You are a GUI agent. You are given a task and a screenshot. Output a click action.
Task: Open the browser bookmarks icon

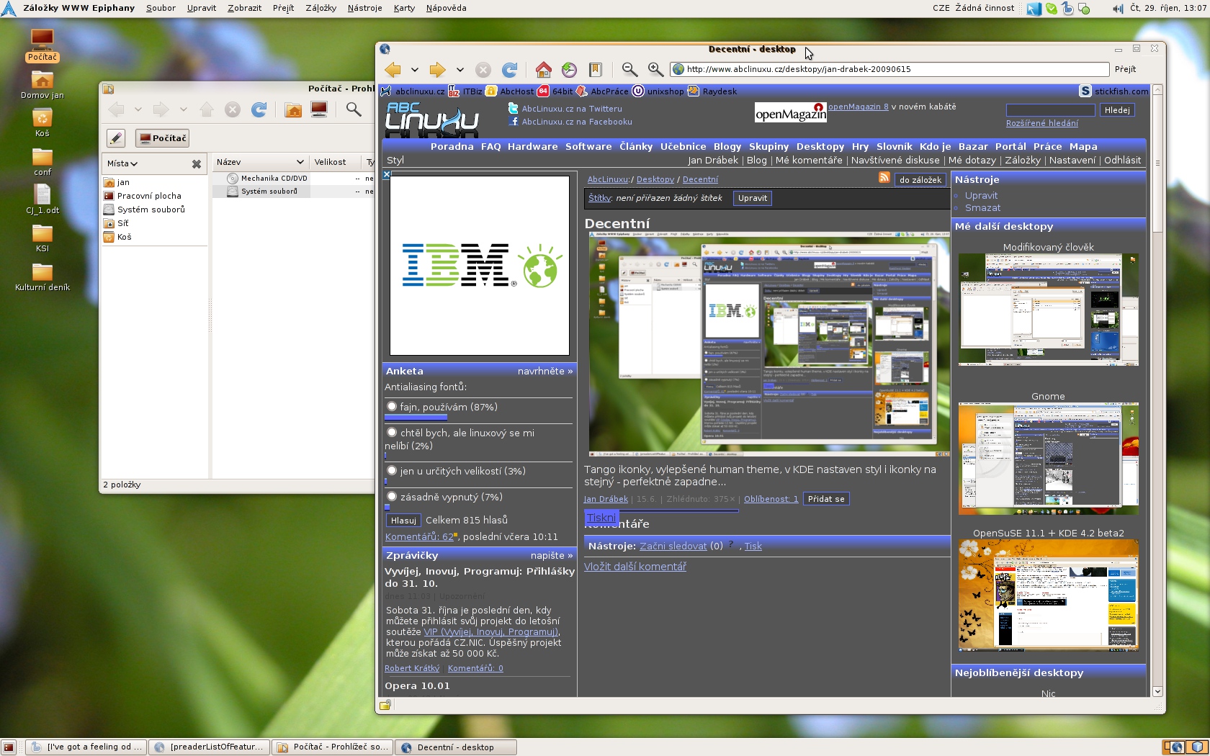(595, 69)
